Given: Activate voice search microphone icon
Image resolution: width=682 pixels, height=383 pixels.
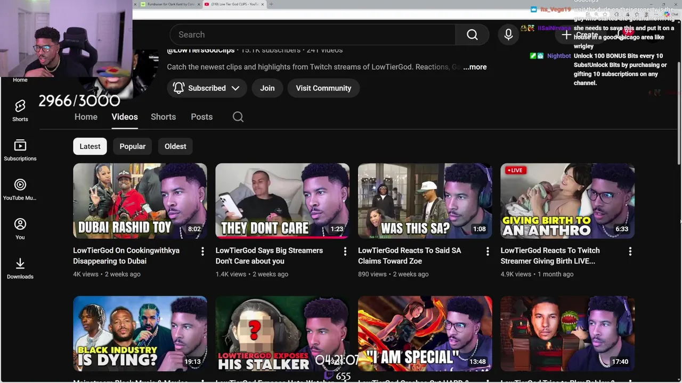Looking at the screenshot, I should [508, 35].
